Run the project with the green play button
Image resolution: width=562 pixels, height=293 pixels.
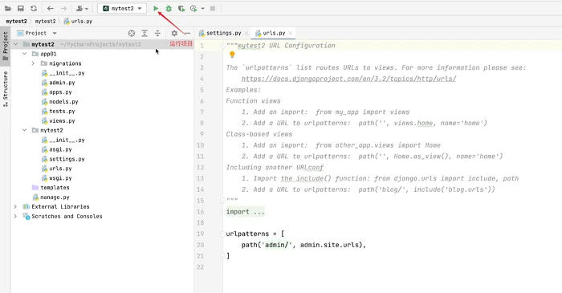click(x=156, y=8)
